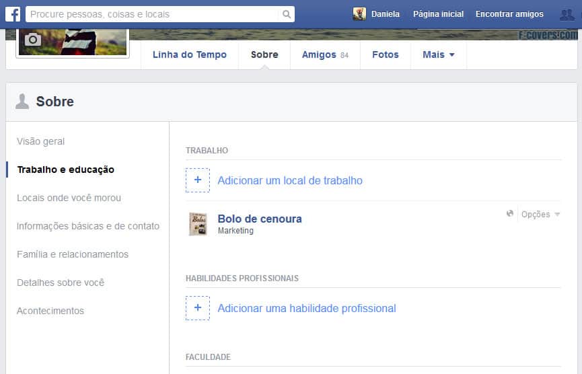Click the person icon next to Sobre heading
Viewport: 582px width, 374px height.
pyautogui.click(x=22, y=102)
